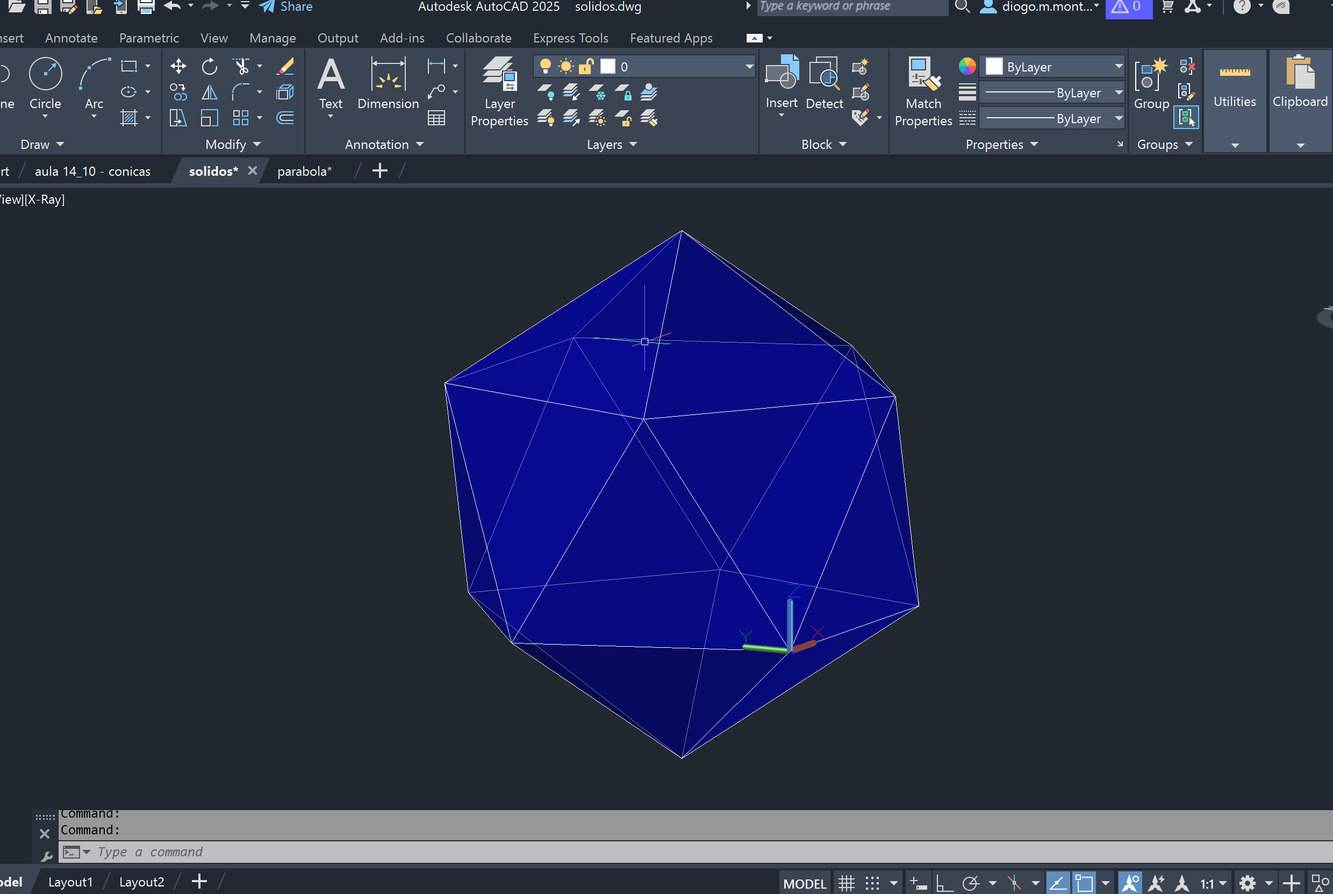Open the layer 0 dropdown list
The image size is (1333, 894).
(x=749, y=67)
